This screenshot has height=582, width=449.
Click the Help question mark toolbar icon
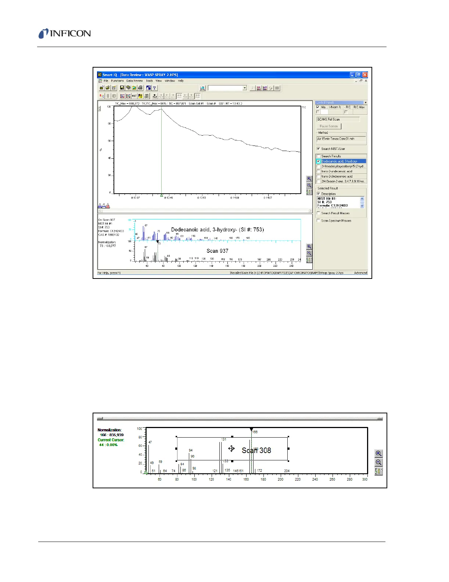point(154,88)
